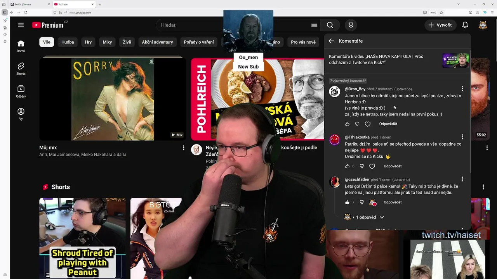Open the on-screen keyboard in search box
Screen dimensions: 497x279
(315, 25)
